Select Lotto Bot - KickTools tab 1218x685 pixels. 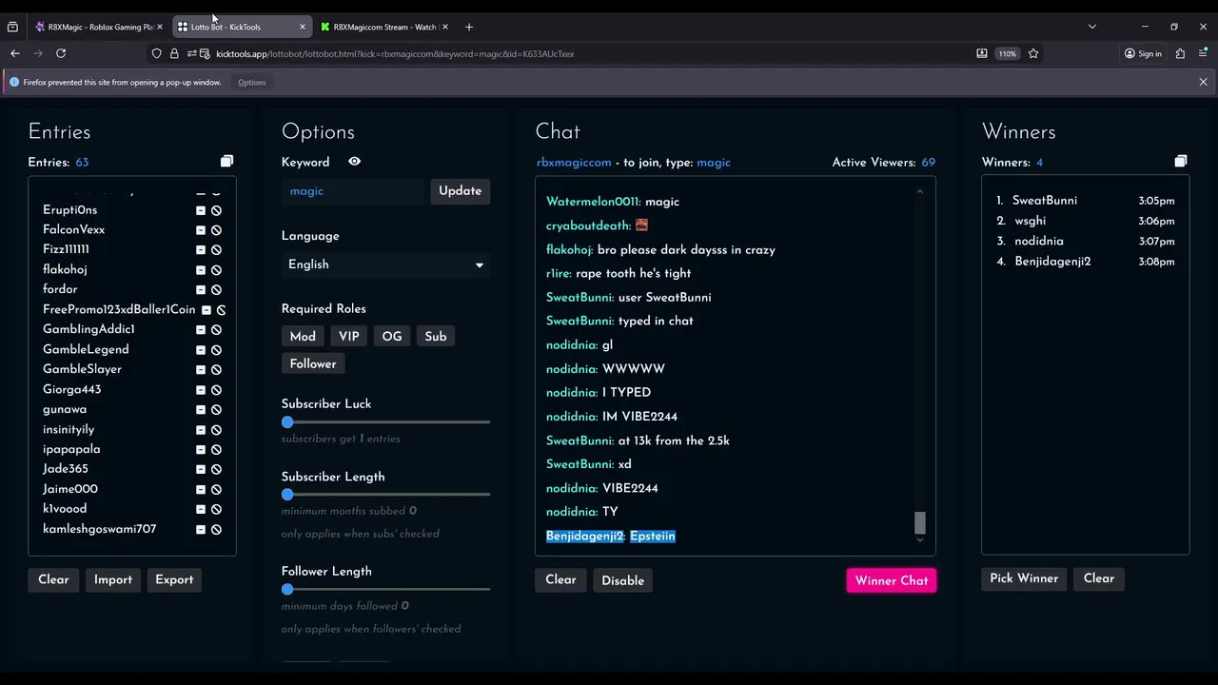pyautogui.click(x=243, y=27)
